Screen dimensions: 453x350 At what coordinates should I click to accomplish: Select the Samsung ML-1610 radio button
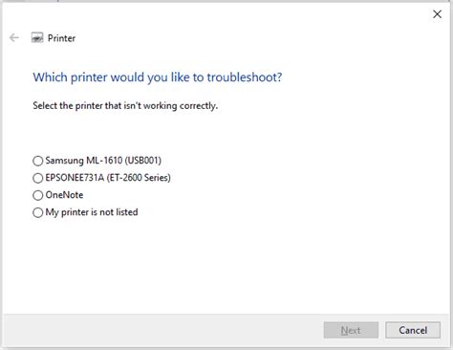(38, 161)
